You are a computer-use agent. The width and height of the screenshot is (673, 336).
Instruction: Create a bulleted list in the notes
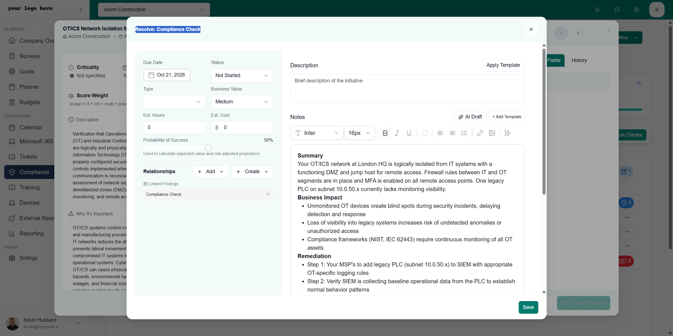coord(464,133)
